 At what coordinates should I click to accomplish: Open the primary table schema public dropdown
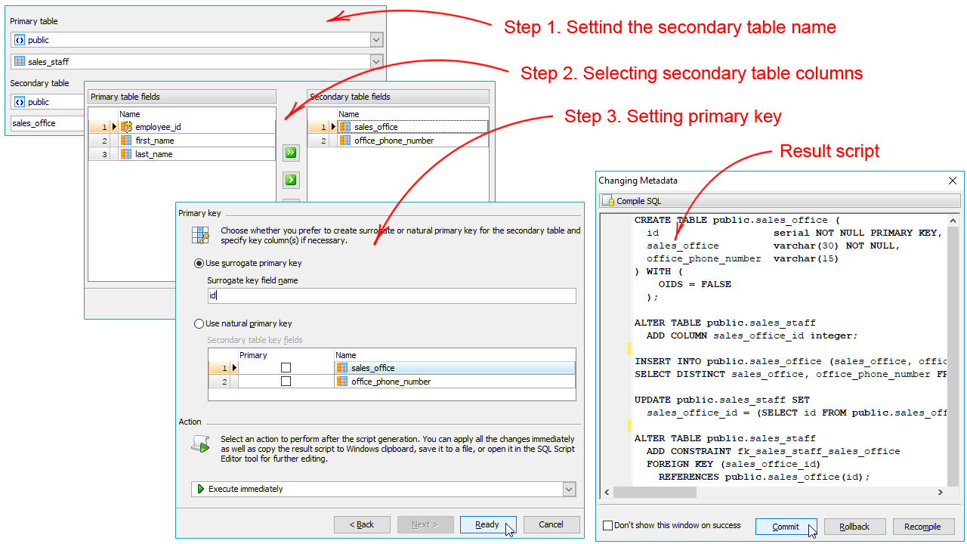tap(376, 40)
